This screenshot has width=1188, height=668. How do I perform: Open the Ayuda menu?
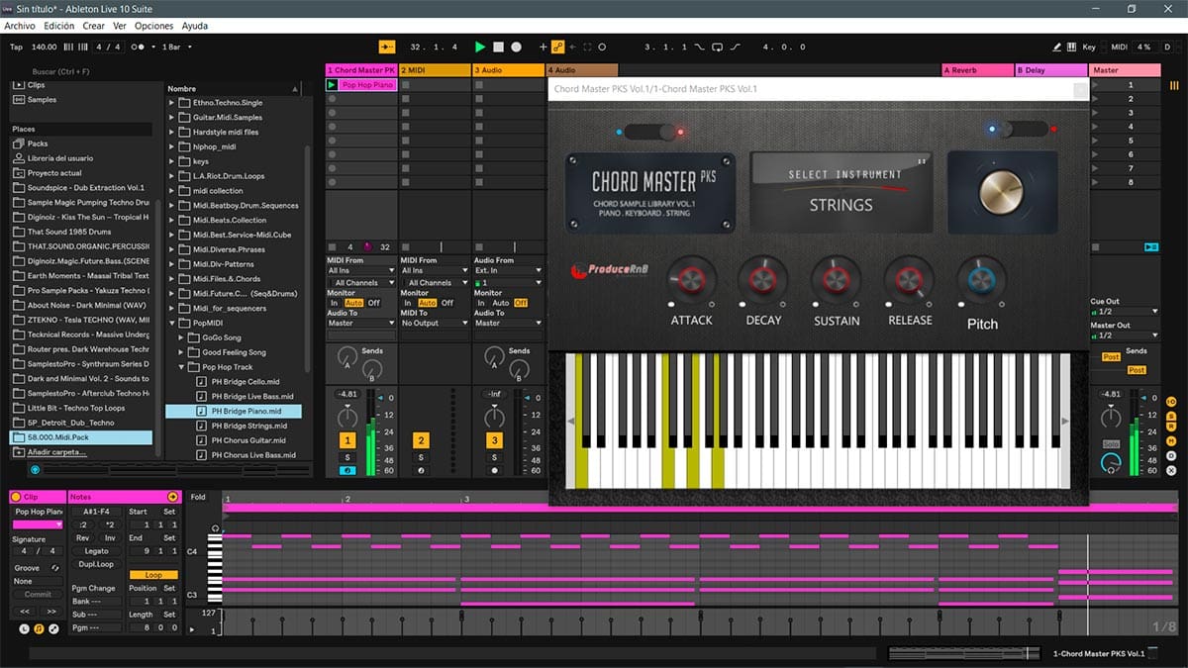195,26
